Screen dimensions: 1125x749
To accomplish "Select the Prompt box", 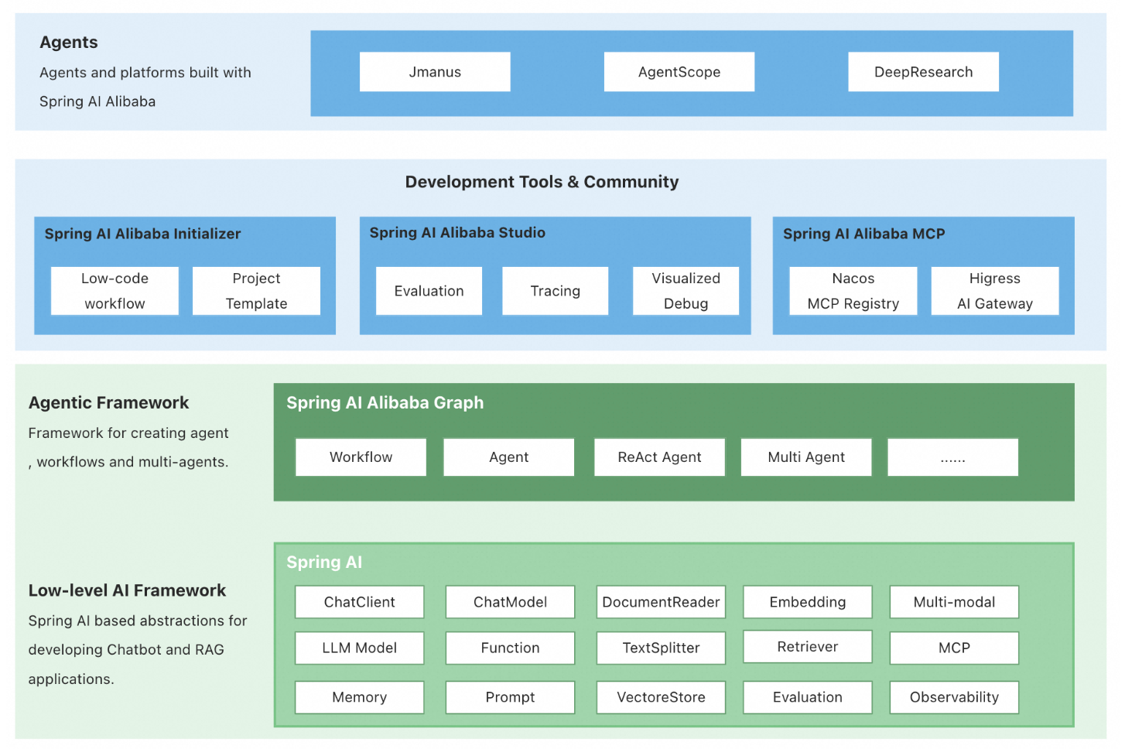I will pyautogui.click(x=510, y=697).
